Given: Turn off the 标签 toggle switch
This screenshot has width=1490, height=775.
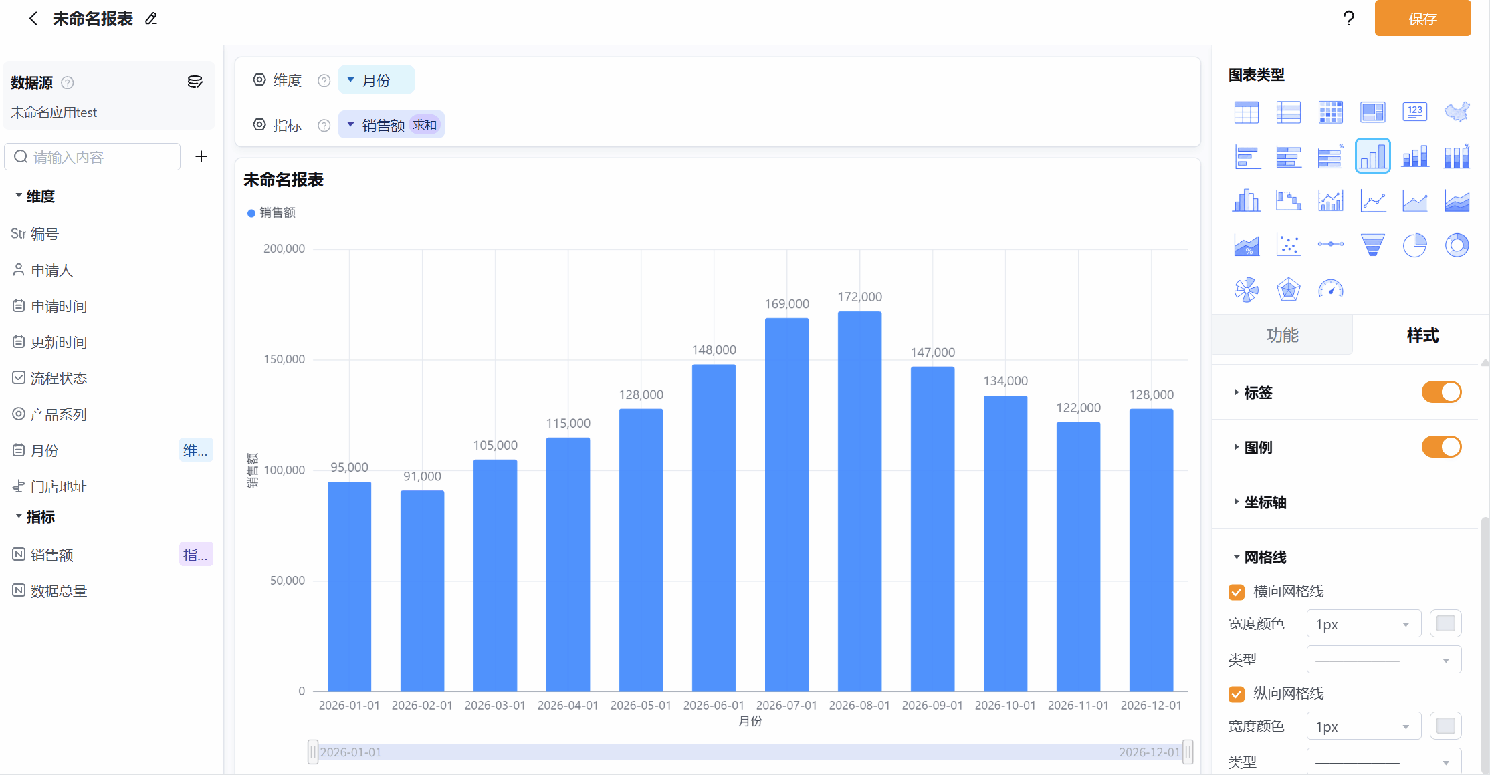Looking at the screenshot, I should click(1441, 392).
